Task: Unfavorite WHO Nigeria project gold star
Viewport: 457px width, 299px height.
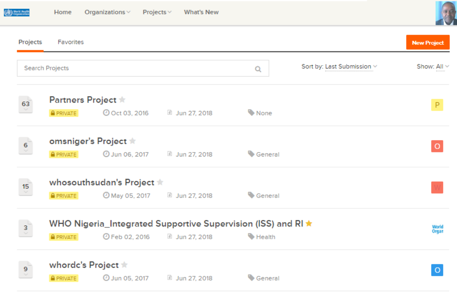Action: (309, 223)
